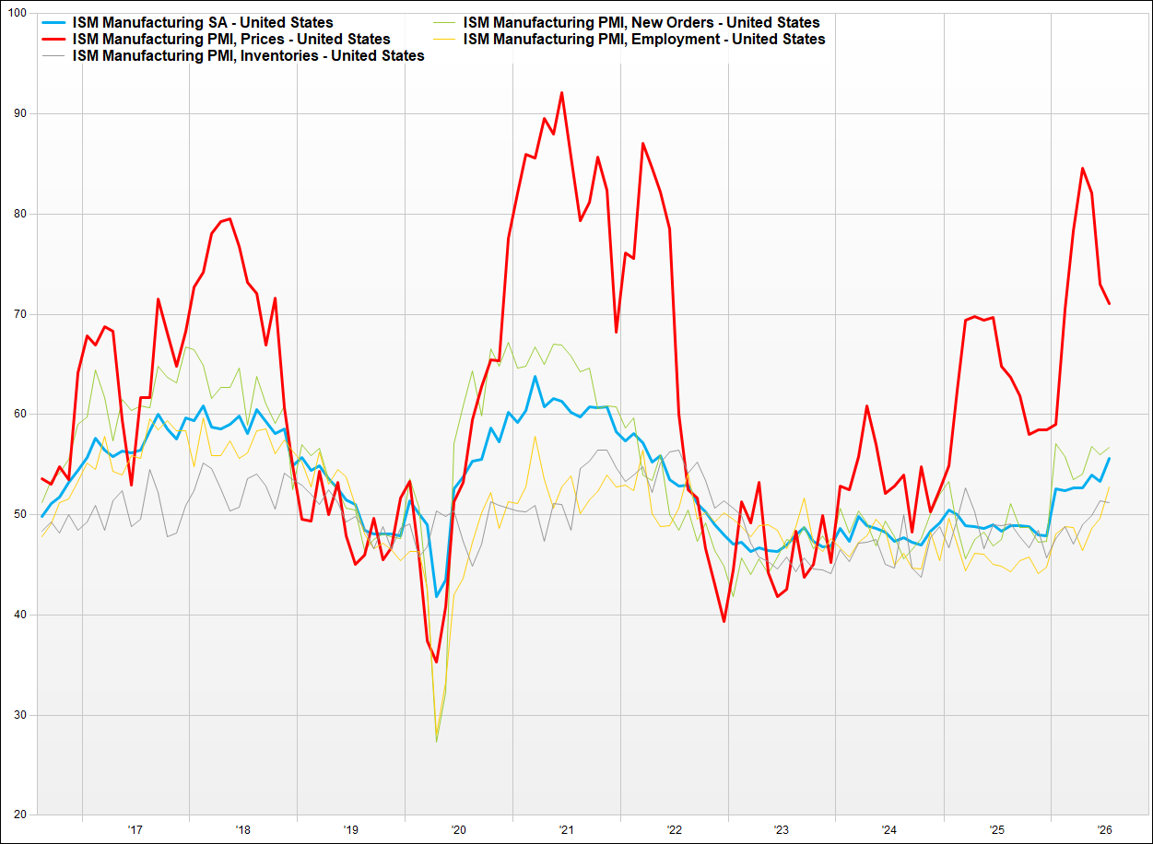
Task: Click the y-axis label 50
Action: [x=19, y=514]
